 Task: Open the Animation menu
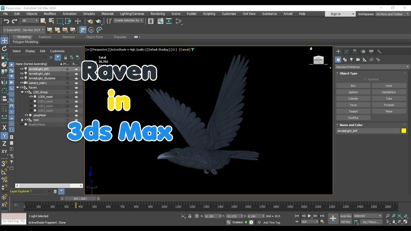[70, 14]
